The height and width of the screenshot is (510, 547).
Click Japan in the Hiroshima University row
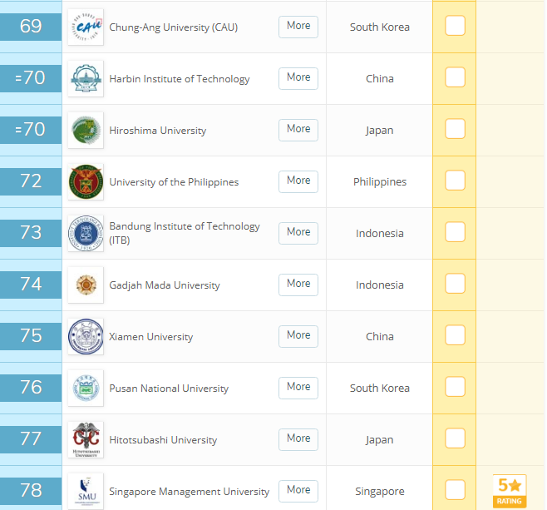[380, 131]
